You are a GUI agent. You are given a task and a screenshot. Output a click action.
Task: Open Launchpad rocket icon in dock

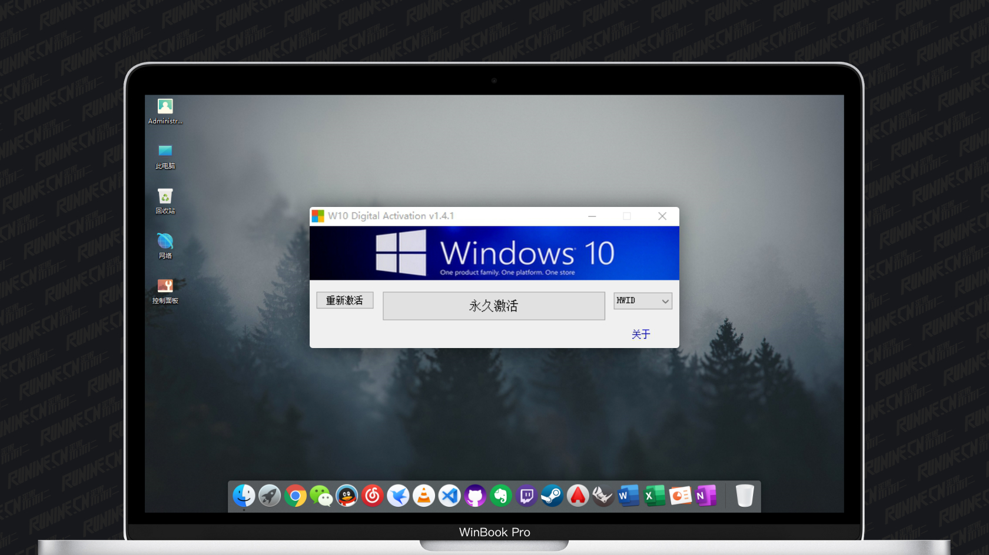point(270,496)
